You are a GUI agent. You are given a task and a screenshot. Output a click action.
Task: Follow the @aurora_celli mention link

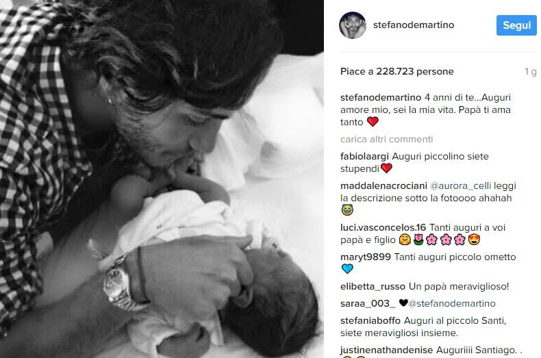tap(461, 186)
